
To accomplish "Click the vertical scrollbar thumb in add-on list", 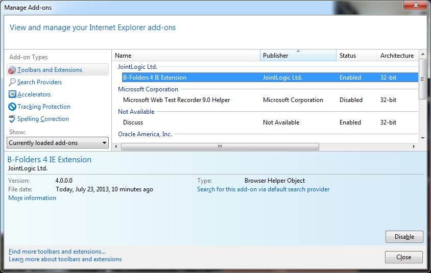I will click(423, 79).
